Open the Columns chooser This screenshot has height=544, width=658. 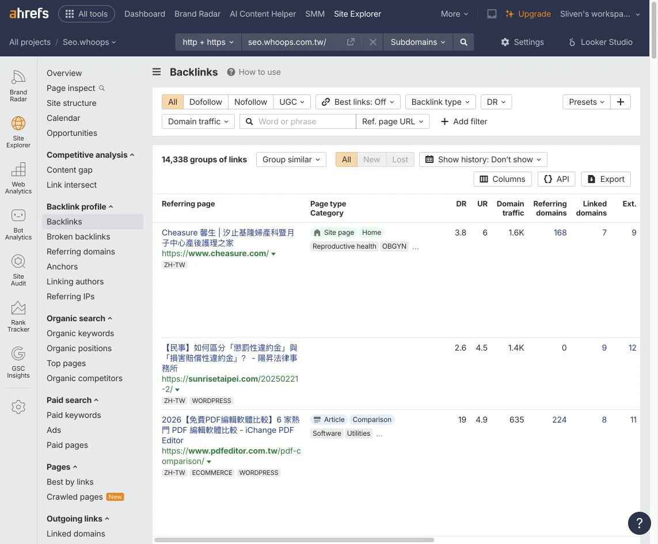click(503, 179)
